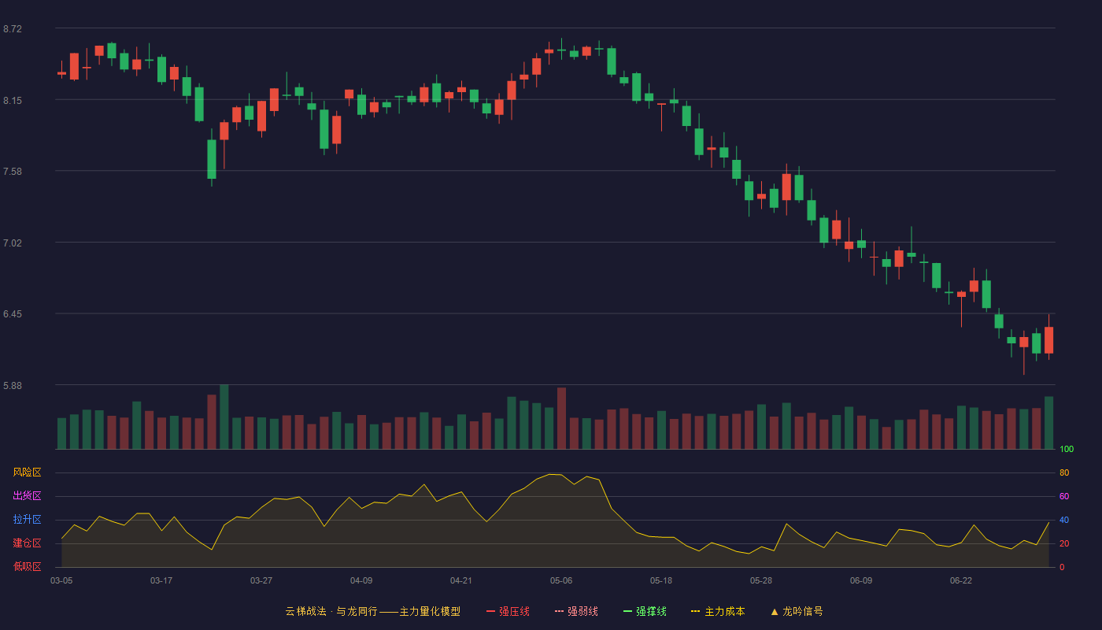Select the rightmost red candlestick
The image size is (1102, 630).
[1048, 339]
